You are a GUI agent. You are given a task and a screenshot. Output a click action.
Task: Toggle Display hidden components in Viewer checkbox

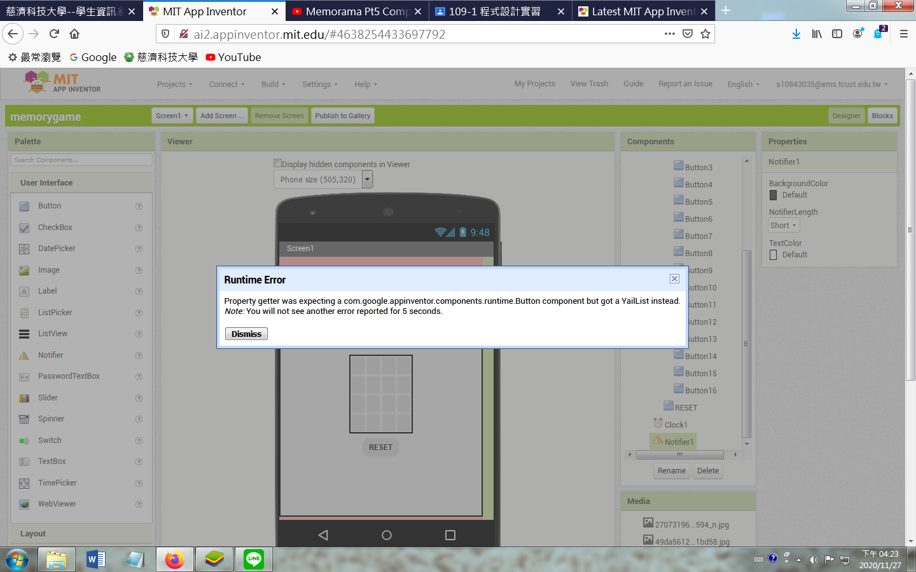[x=277, y=163]
